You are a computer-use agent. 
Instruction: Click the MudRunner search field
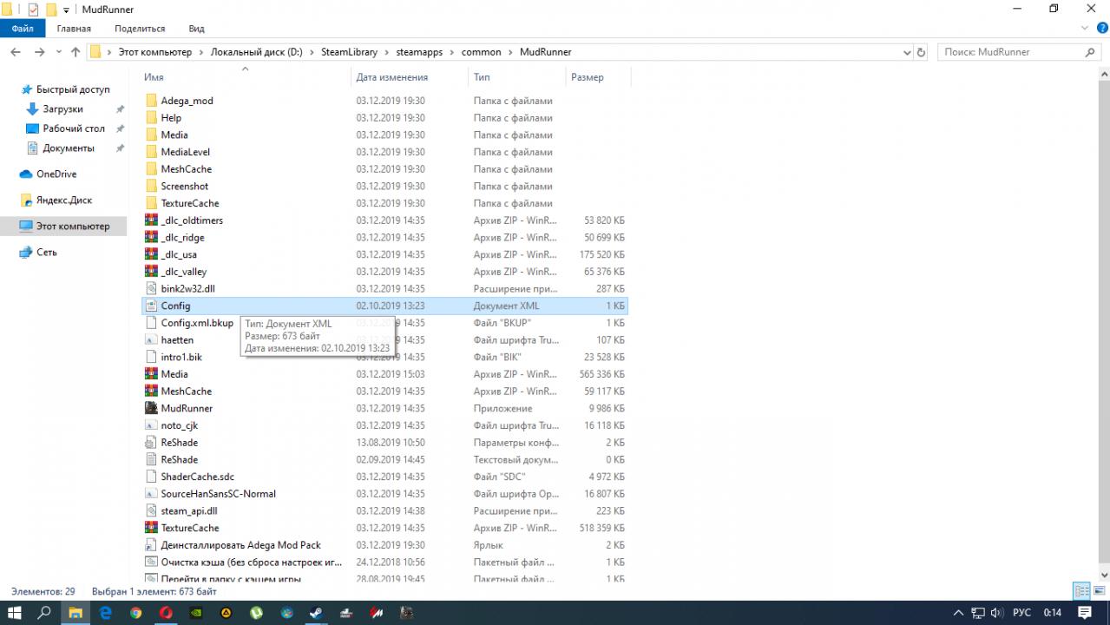(1011, 52)
